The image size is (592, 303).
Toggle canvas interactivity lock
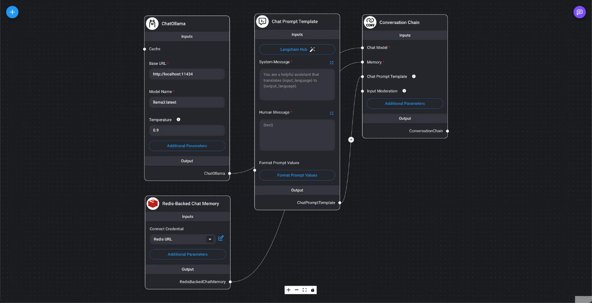coord(312,290)
